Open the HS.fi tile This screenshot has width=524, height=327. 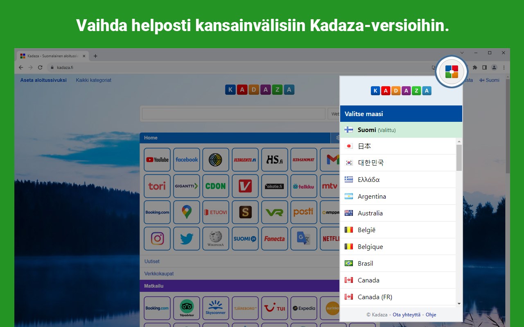point(275,160)
